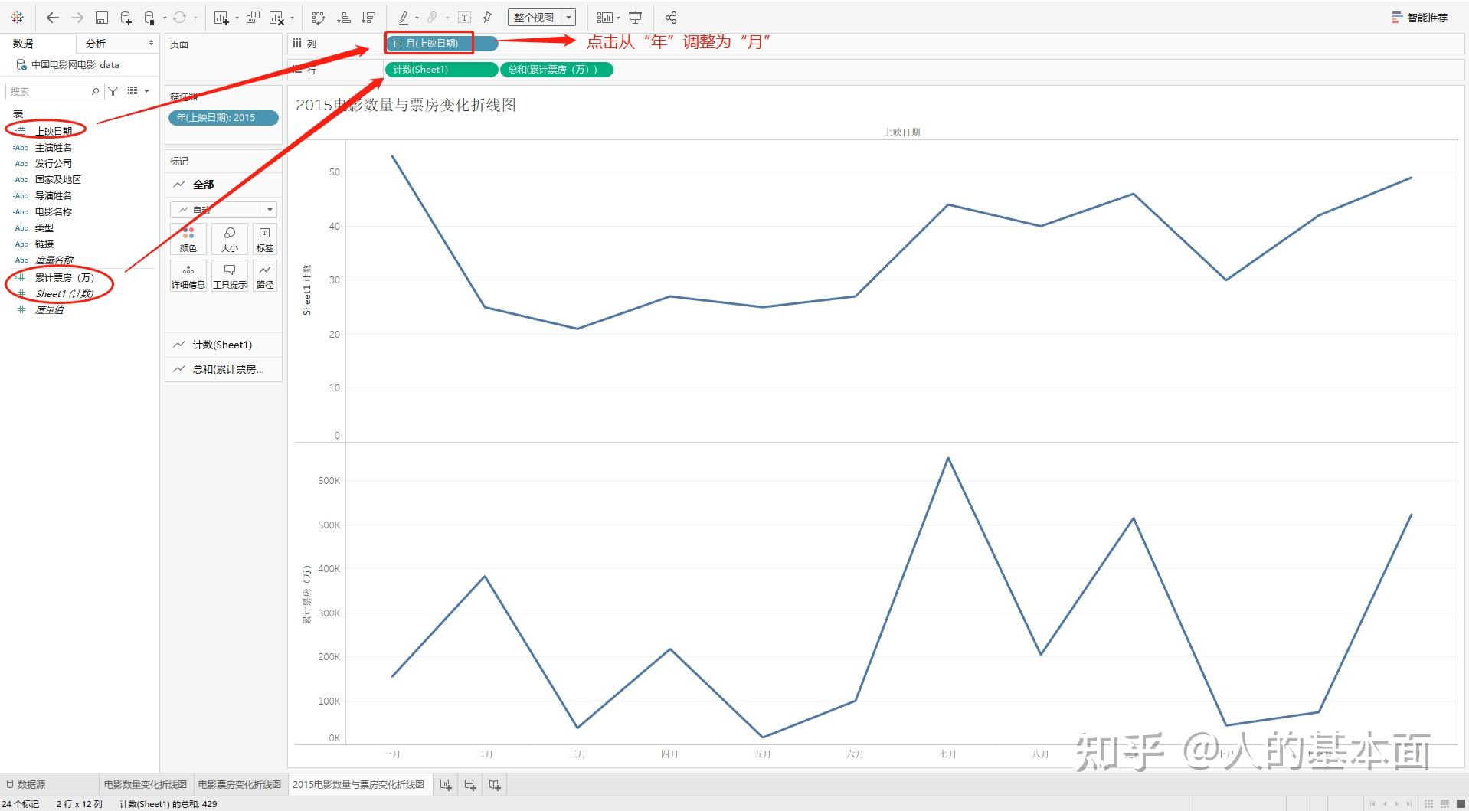The image size is (1469, 811).
Task: Add a new data source from the toolbar
Action: (126, 18)
